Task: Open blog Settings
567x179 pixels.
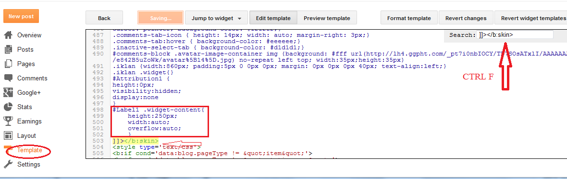Action: pyautogui.click(x=28, y=165)
